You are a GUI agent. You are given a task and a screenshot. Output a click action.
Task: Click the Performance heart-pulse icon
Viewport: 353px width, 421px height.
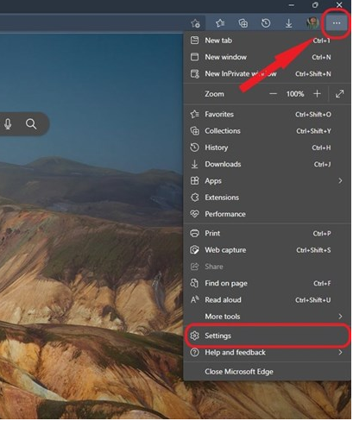195,215
